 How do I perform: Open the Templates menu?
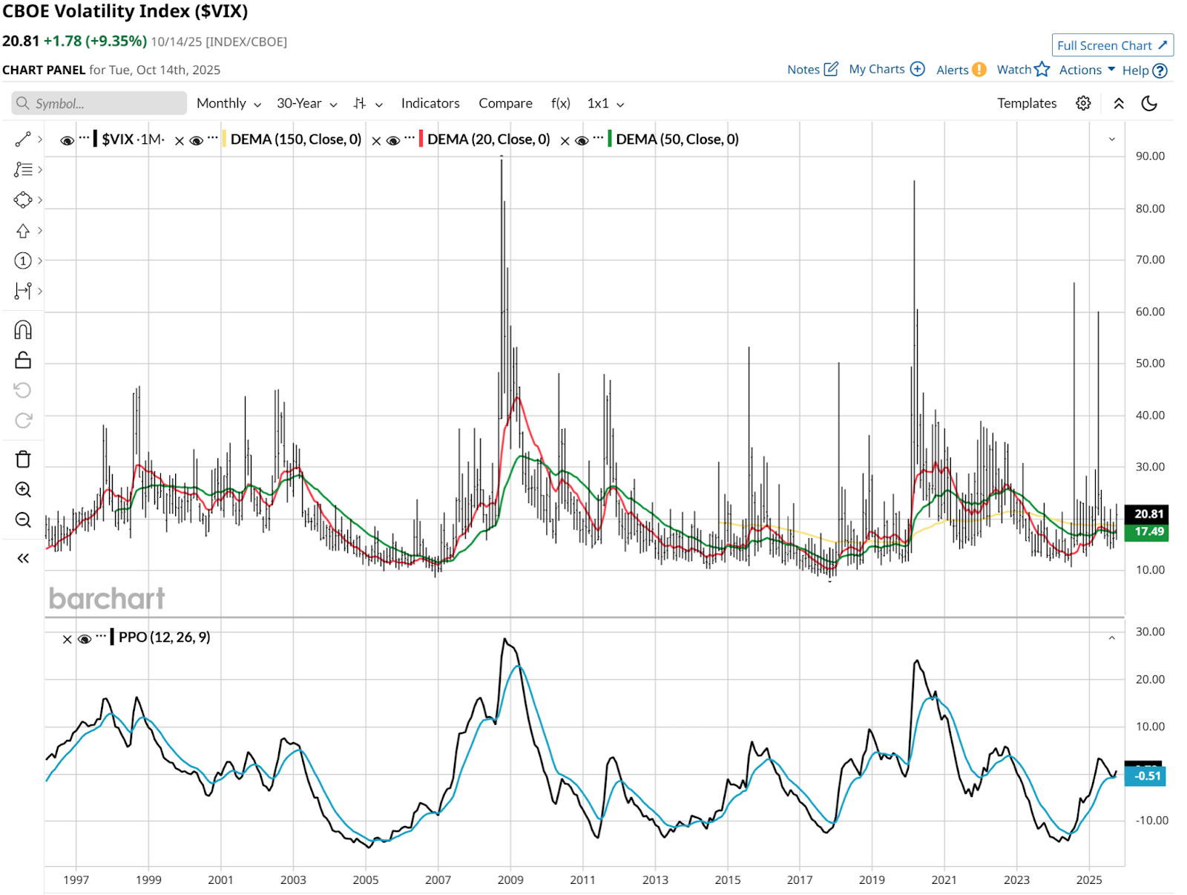tap(1027, 103)
